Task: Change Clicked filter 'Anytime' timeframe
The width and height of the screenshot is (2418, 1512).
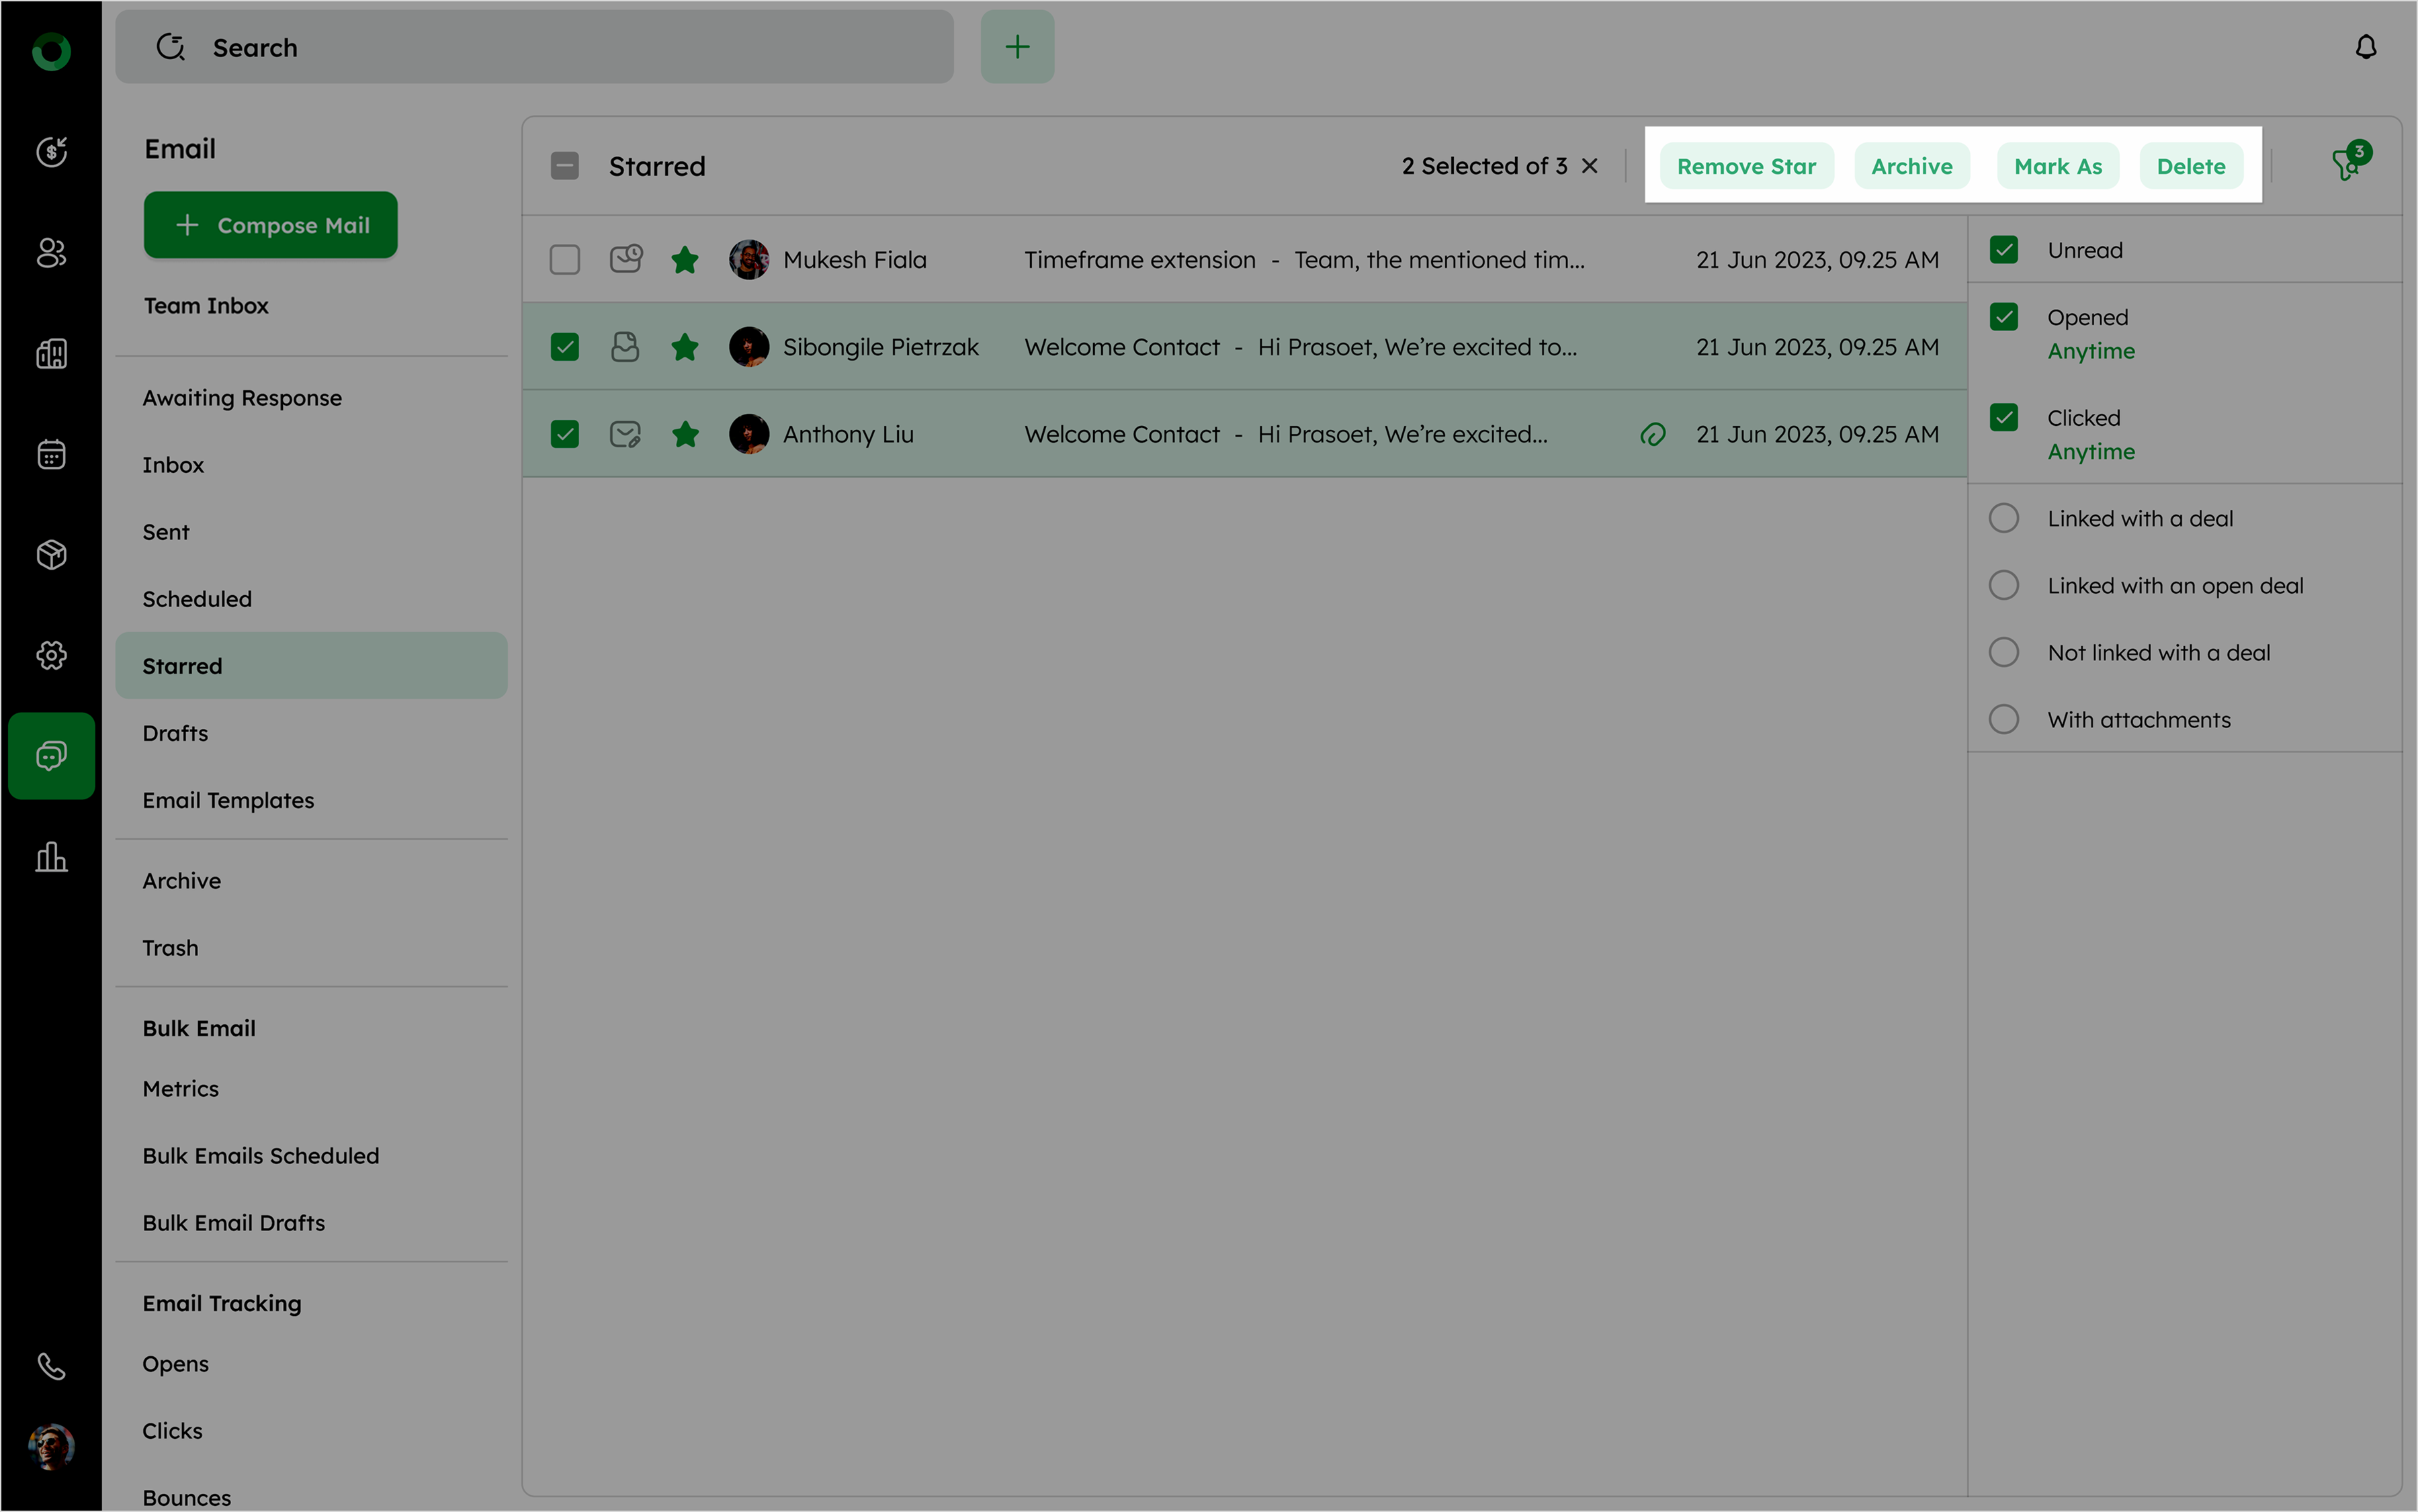Action: tap(2091, 452)
